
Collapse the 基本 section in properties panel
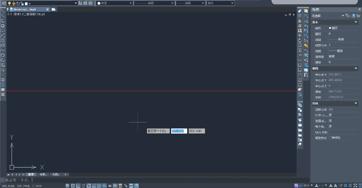pyautogui.click(x=356, y=22)
